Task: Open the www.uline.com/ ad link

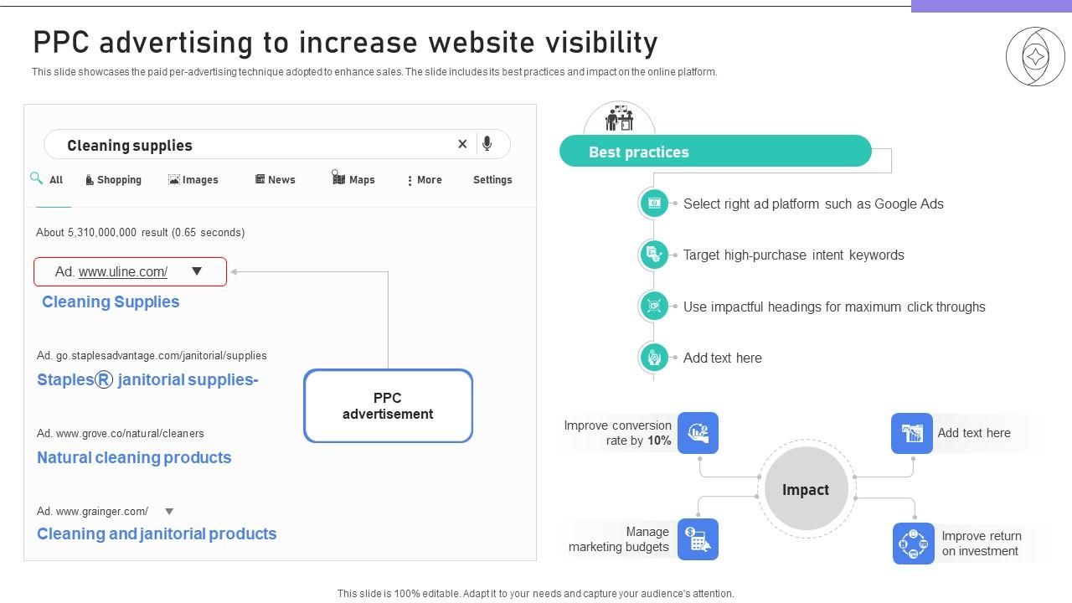Action: 123,271
